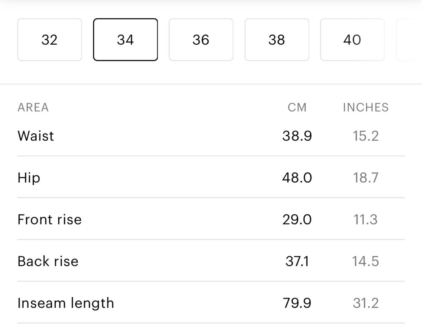This screenshot has width=422, height=328.
Task: Click Inseam length value 79.9 cm
Action: (x=297, y=303)
